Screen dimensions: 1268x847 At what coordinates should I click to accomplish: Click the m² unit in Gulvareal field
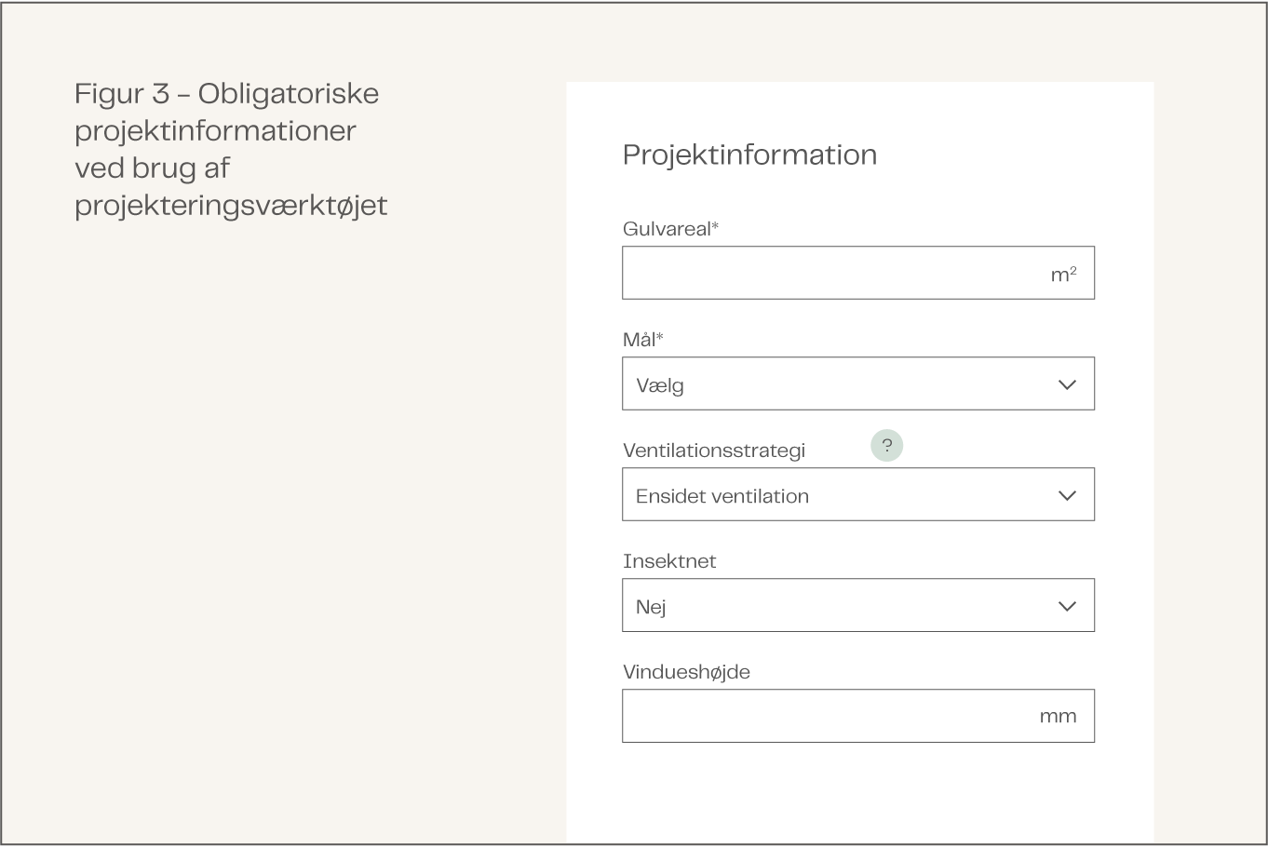(x=1063, y=274)
